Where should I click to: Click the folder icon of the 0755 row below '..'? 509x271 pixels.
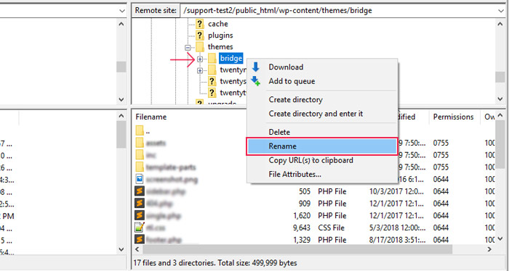coord(140,143)
